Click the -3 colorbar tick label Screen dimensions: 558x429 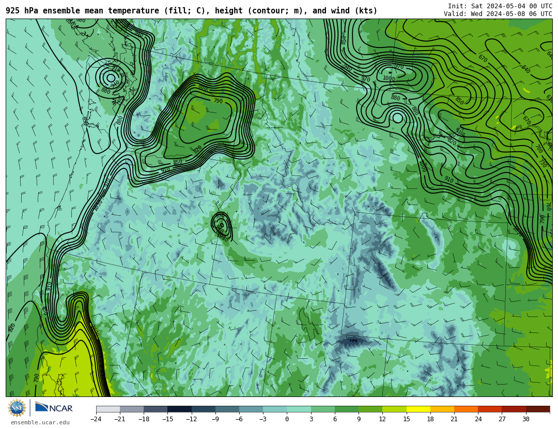(263, 419)
